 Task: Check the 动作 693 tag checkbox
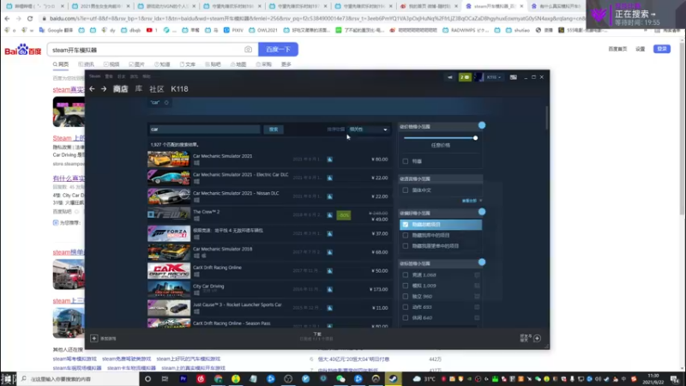(x=405, y=307)
